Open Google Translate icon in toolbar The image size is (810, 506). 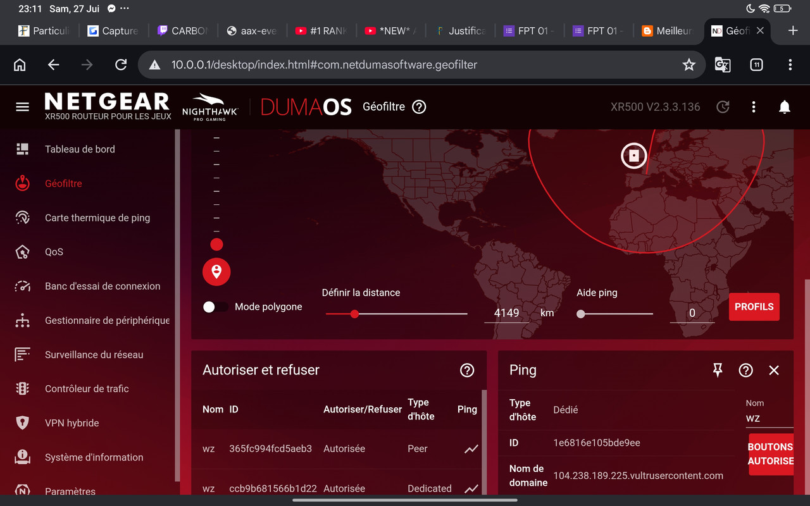coord(723,65)
